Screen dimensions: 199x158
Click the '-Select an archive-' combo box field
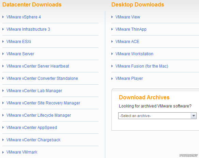click(157, 116)
